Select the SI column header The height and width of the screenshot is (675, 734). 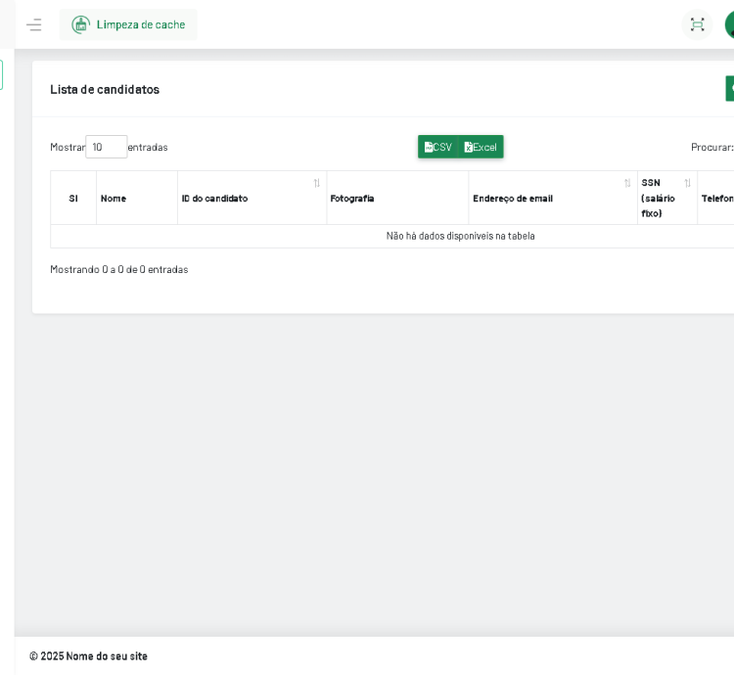pyautogui.click(x=73, y=199)
